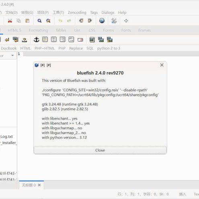Open the 文档(D) menu
Viewport: 199px width, 199px height.
coord(11,12)
